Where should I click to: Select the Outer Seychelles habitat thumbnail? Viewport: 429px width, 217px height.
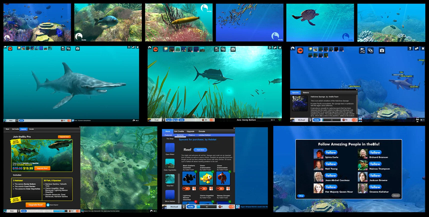pos(170,164)
